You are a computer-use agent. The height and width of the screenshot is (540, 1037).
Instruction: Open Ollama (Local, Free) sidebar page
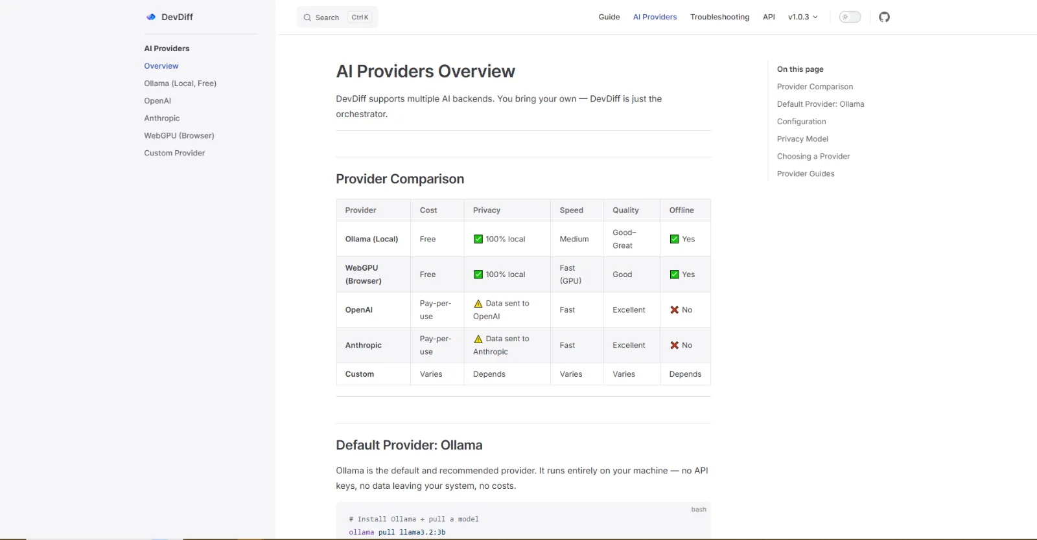[180, 84]
